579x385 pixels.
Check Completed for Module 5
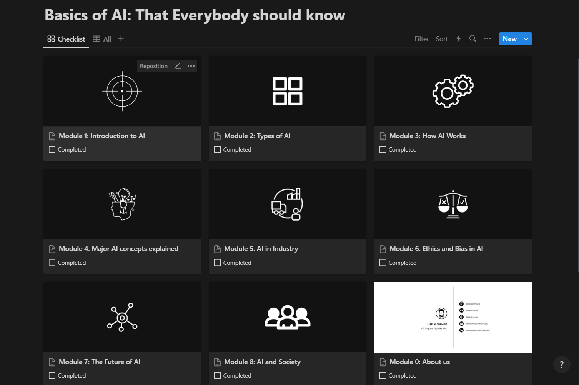pyautogui.click(x=217, y=263)
